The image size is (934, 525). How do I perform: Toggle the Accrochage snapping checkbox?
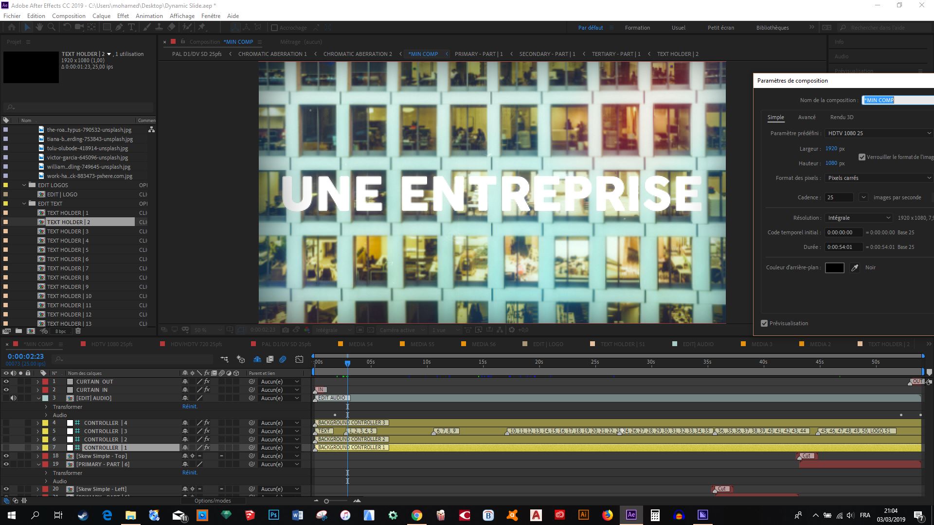pyautogui.click(x=274, y=28)
